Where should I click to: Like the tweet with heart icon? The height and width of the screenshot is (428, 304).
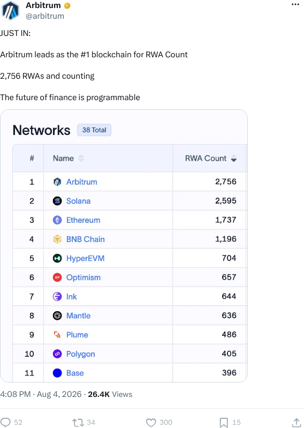click(151, 423)
